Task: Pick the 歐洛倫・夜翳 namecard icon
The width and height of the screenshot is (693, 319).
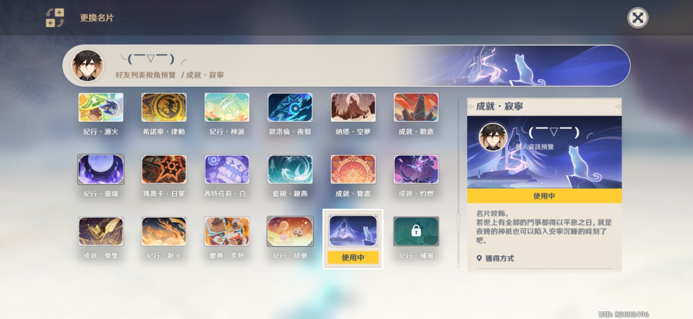Action: (x=290, y=107)
